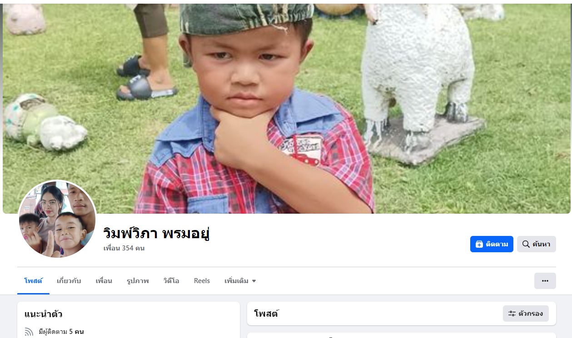
Task: View the circular profile picture
Action: point(57,220)
